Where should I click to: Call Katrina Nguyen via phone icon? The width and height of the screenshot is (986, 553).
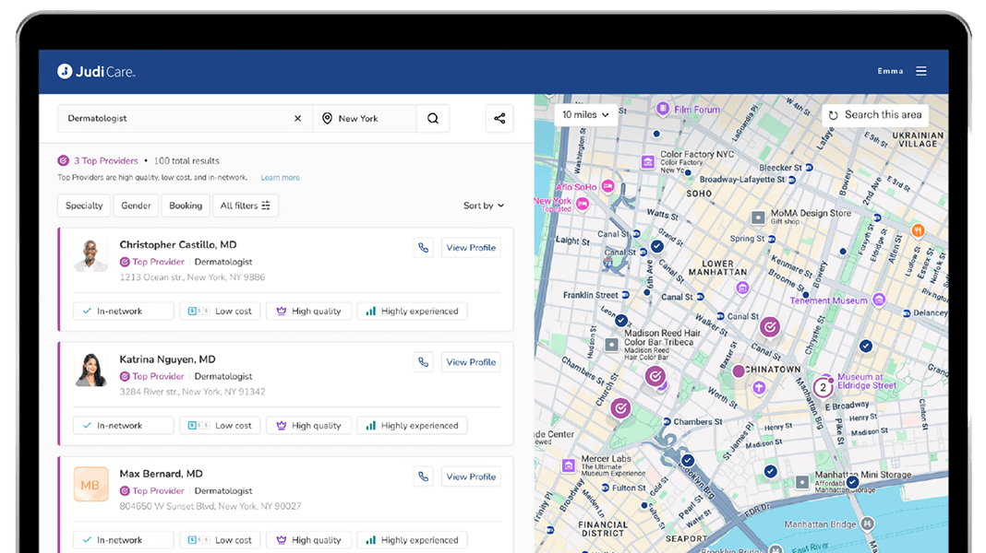(423, 362)
